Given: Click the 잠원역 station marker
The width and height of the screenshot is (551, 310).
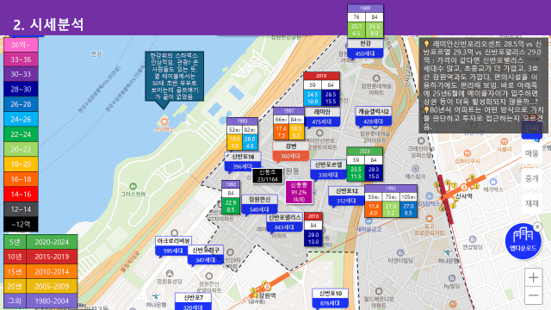Looking at the screenshot, I should click(x=267, y=287).
